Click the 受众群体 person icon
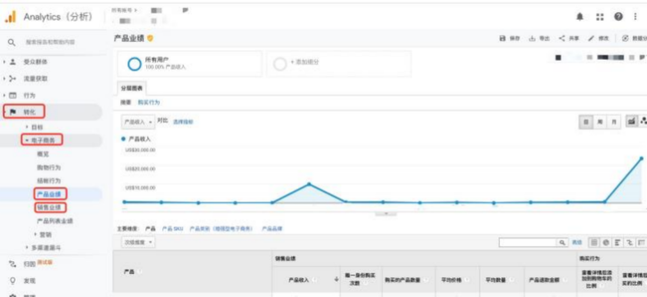This screenshot has height=297, width=647. point(13,62)
